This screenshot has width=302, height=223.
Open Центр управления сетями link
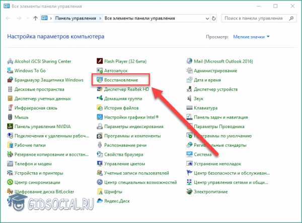tap(231, 182)
